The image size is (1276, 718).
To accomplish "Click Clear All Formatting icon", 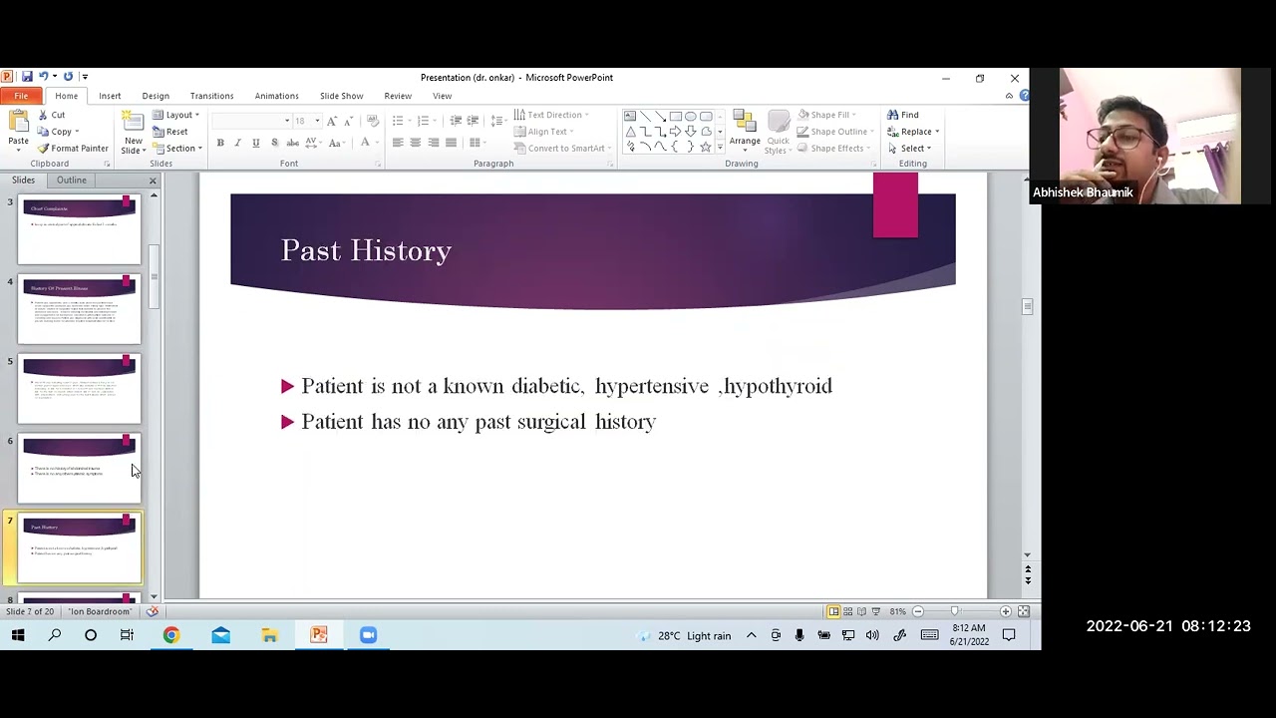I will 373,121.
